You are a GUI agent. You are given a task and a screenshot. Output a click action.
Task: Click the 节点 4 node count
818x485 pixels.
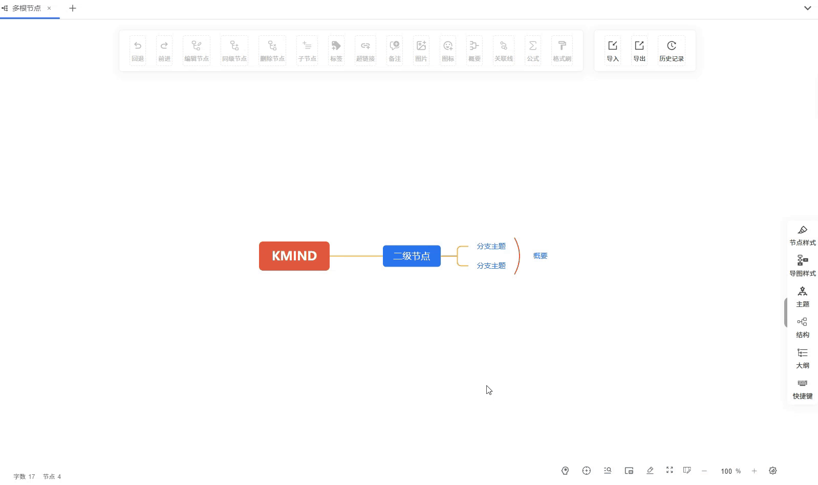(52, 476)
